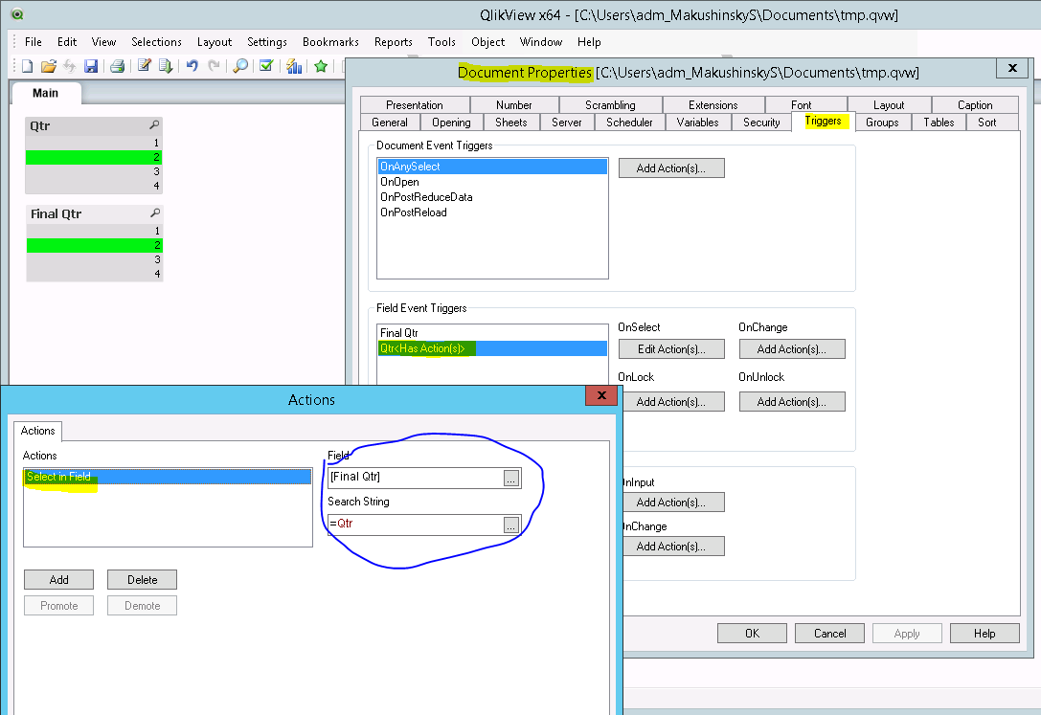Viewport: 1041px width, 715px height.
Task: Select value 3 in Final Qtr list
Action: (94, 259)
